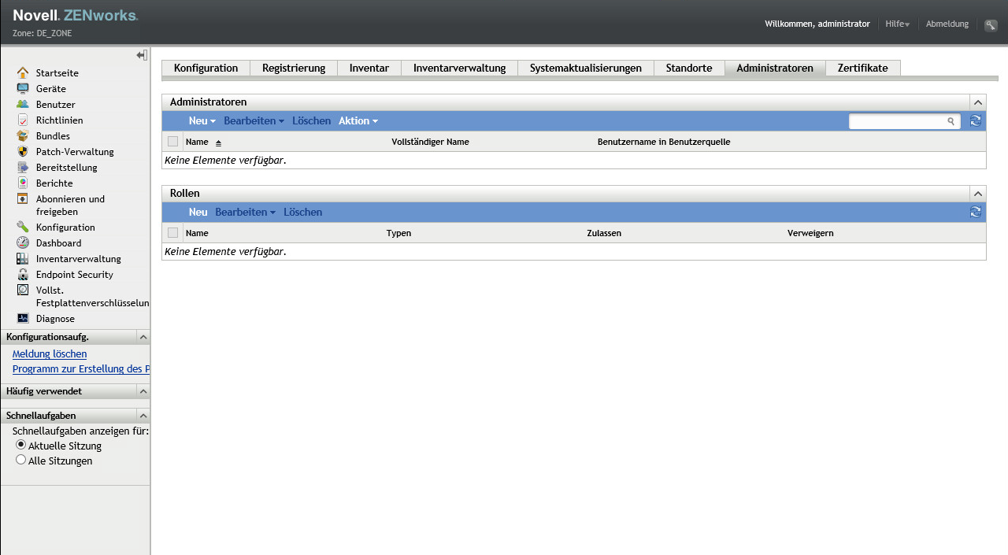Open the Hilfe dropdown menu
Screen dimensions: 1008x555
coord(897,24)
